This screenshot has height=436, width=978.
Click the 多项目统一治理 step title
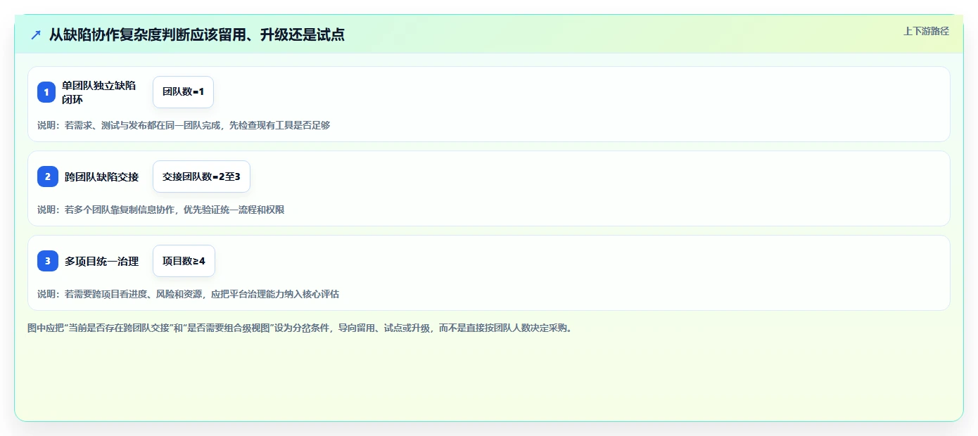[x=101, y=261]
